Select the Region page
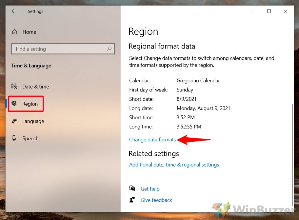Image resolution: width=299 pixels, height=220 pixels. click(x=30, y=104)
